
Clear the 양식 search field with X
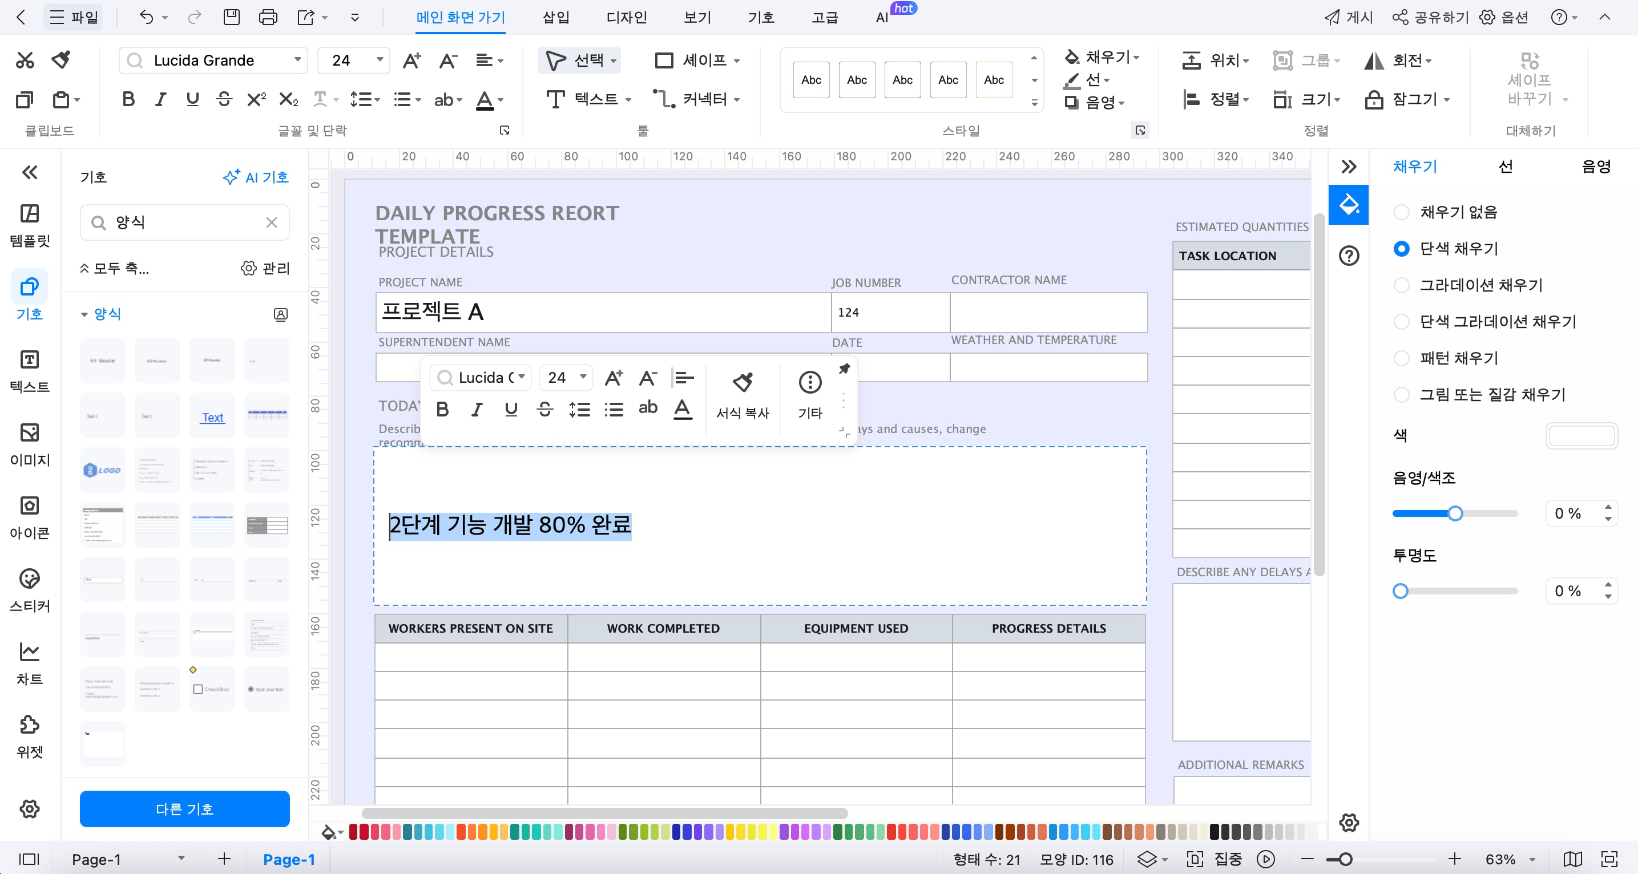pyautogui.click(x=272, y=222)
